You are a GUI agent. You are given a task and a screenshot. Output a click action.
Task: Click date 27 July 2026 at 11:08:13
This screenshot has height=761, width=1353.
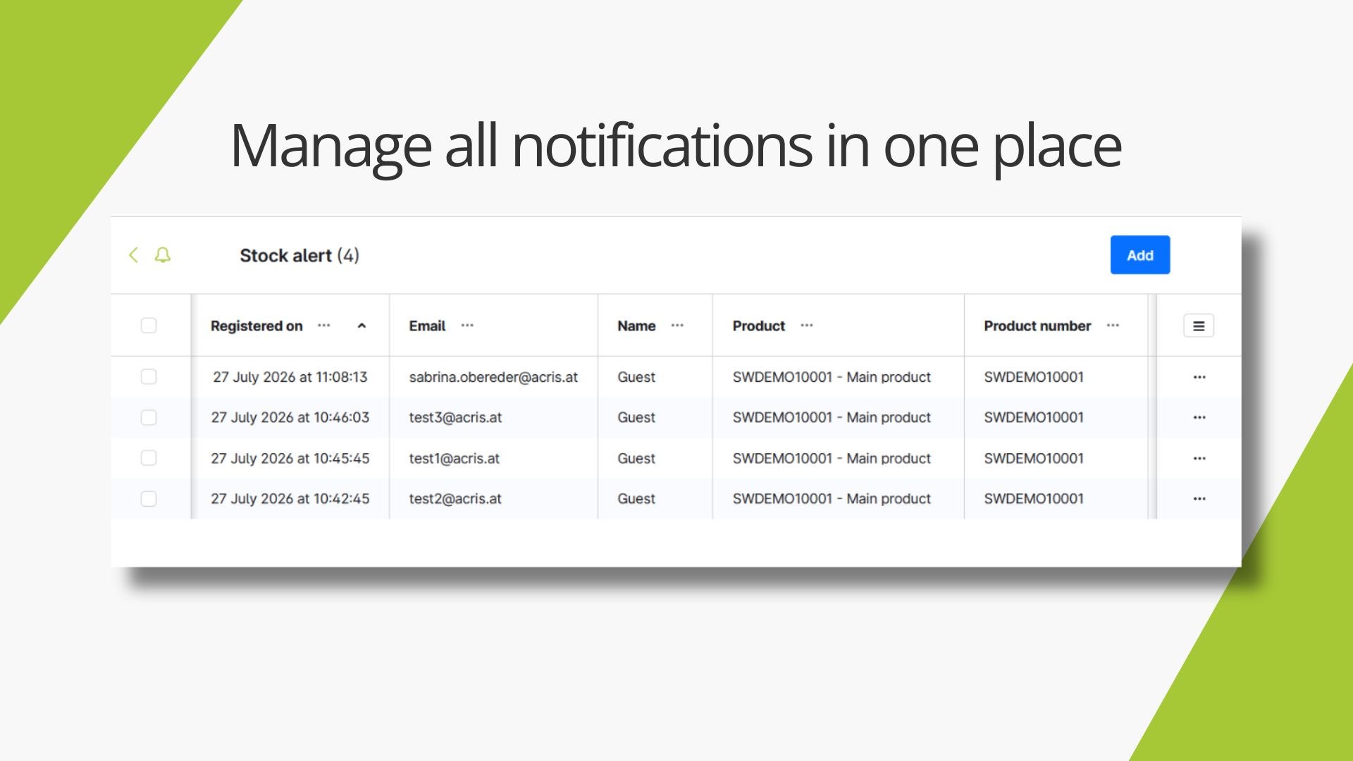290,377
